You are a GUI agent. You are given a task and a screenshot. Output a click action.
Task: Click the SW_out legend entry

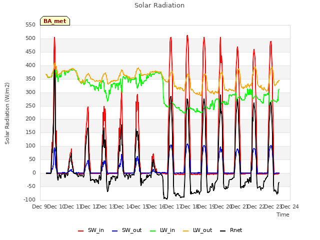click(126, 230)
